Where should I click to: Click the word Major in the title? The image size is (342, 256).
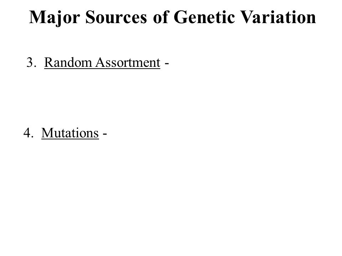54,17
